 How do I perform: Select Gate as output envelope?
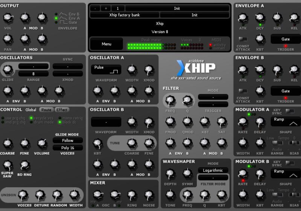[56, 22]
